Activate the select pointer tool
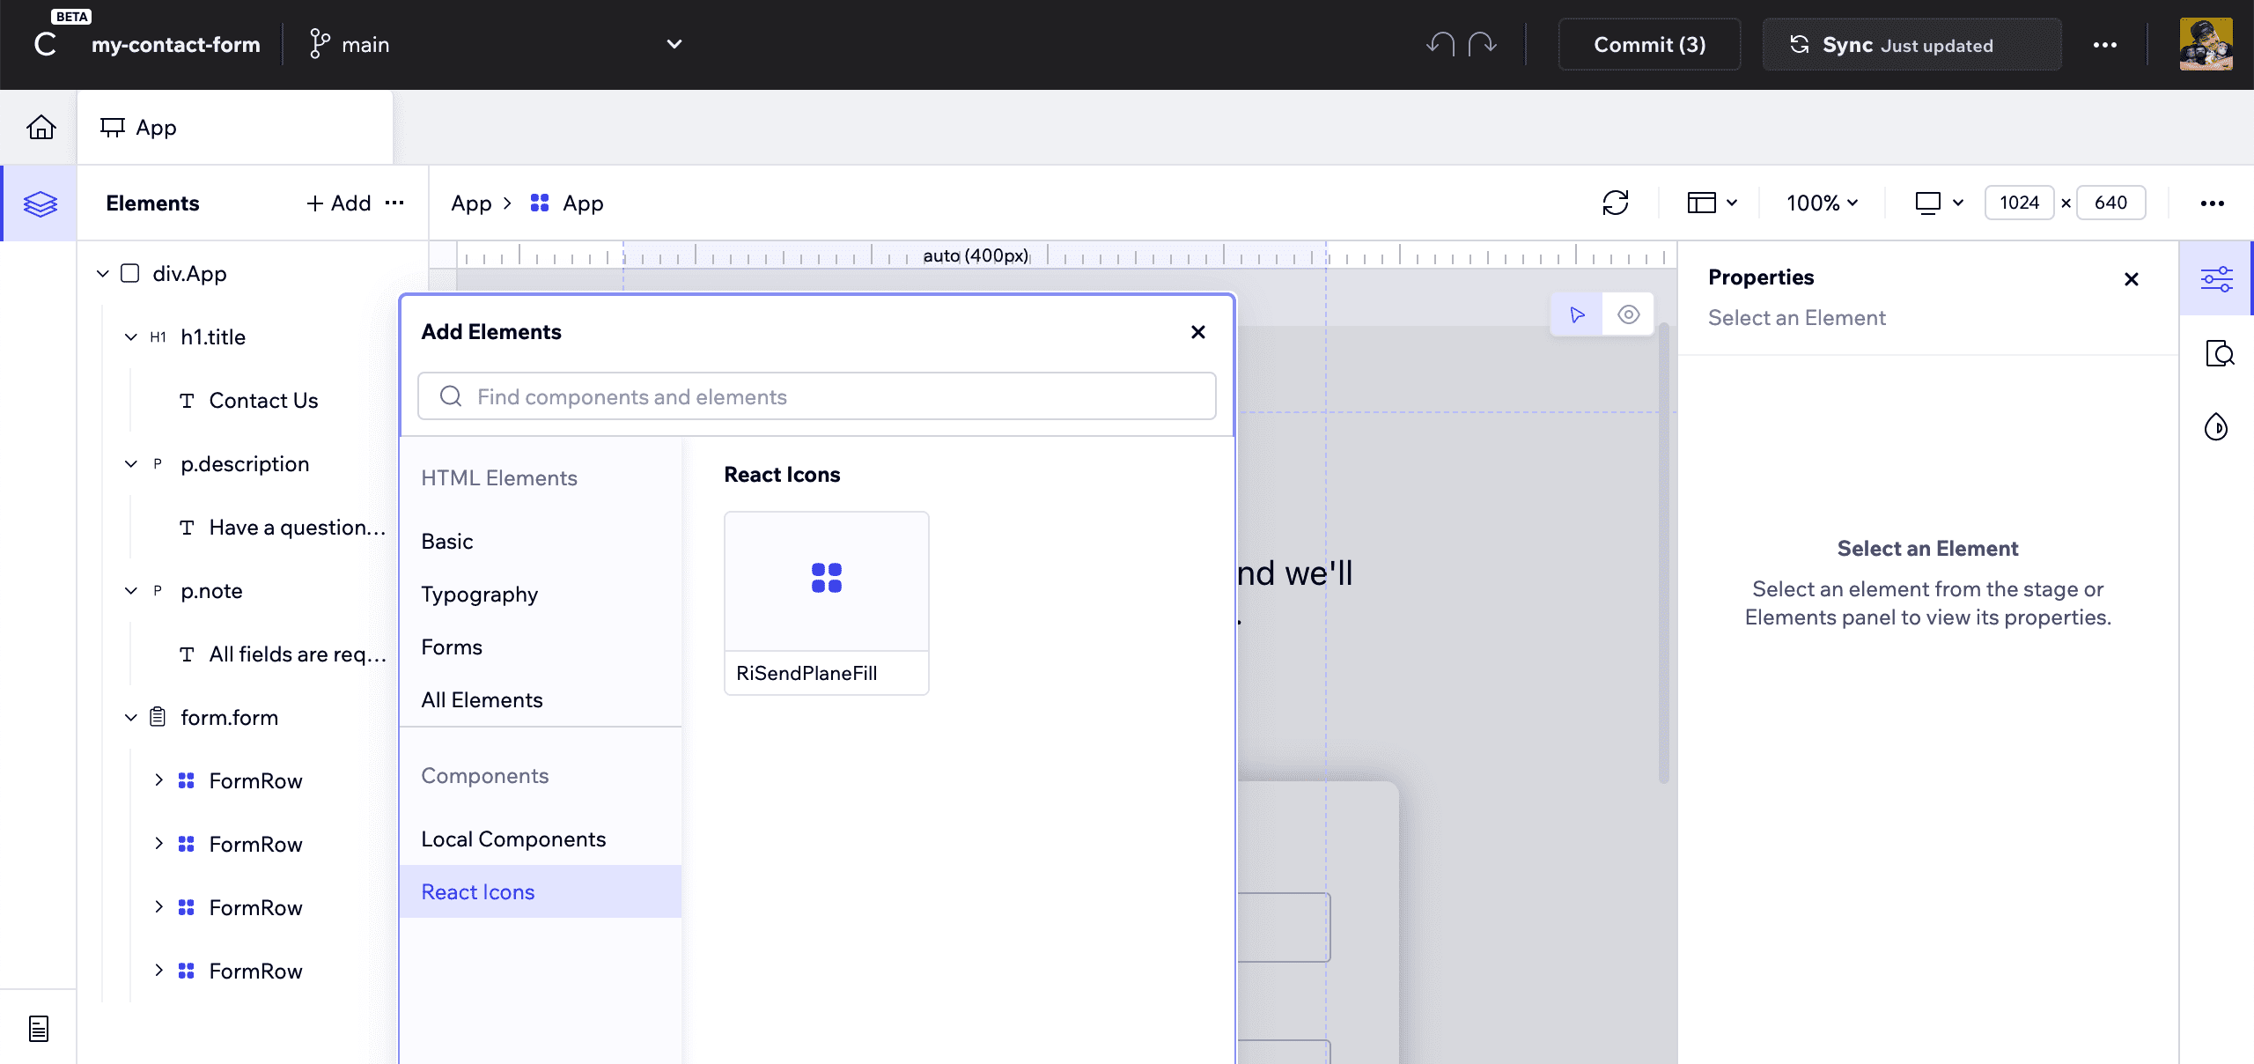The image size is (2254, 1064). coord(1577,314)
